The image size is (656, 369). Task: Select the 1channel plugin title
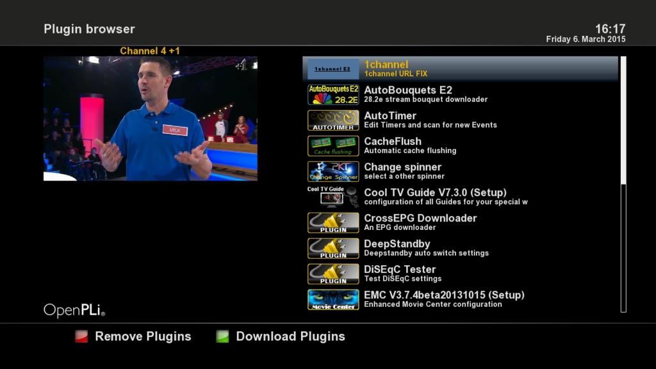[386, 65]
